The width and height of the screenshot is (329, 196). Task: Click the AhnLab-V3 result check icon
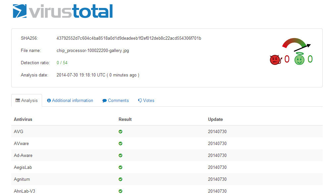pos(121,191)
